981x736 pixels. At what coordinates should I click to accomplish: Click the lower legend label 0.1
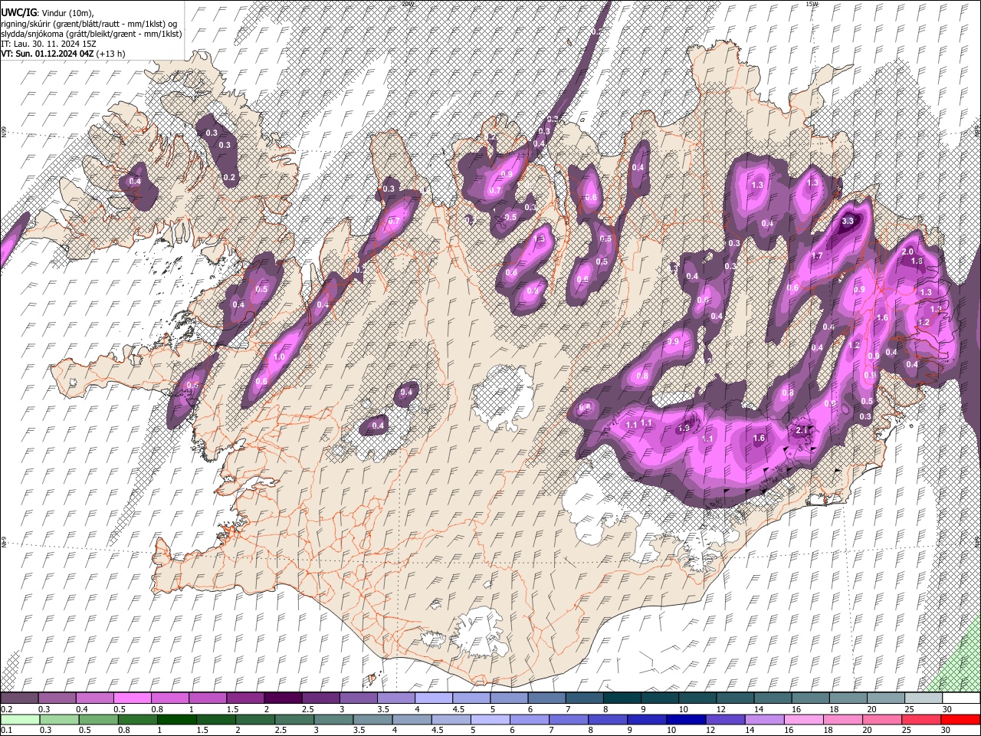click(x=6, y=730)
